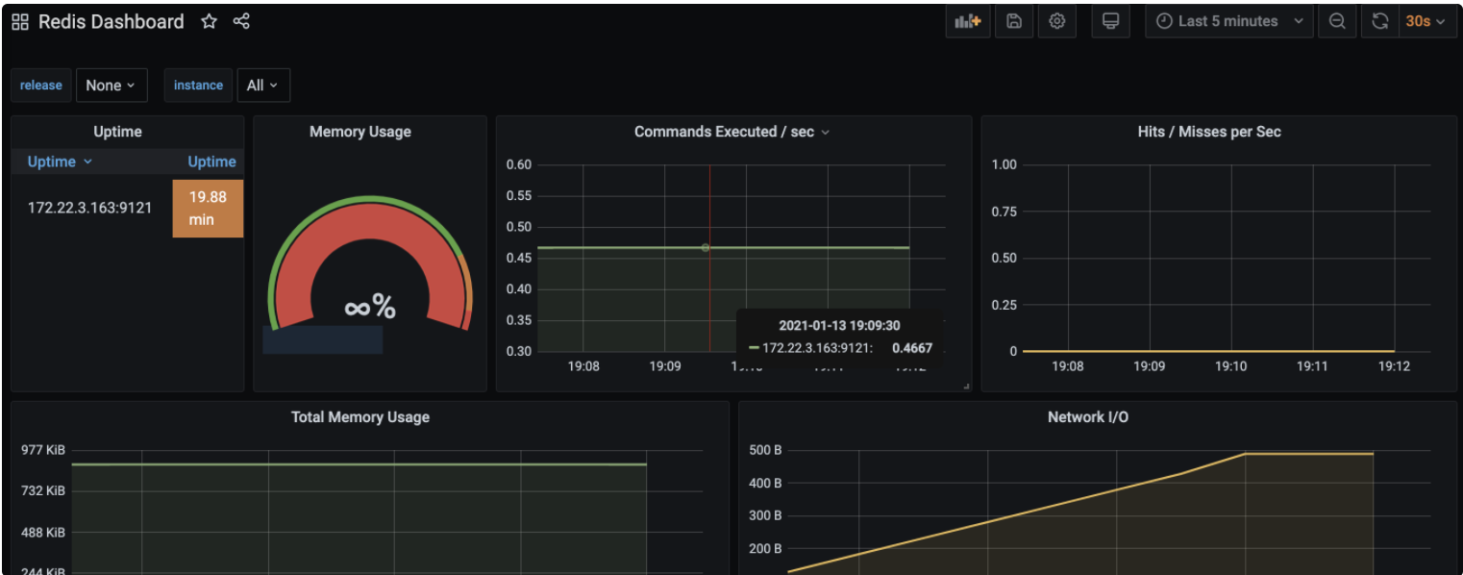Click the dashboards grid icon beside Redis Dashboard
Screen dimensions: 1463x575
coord(20,21)
